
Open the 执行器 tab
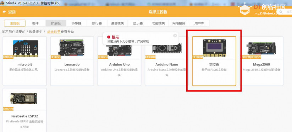pyautogui.click(x=97, y=23)
